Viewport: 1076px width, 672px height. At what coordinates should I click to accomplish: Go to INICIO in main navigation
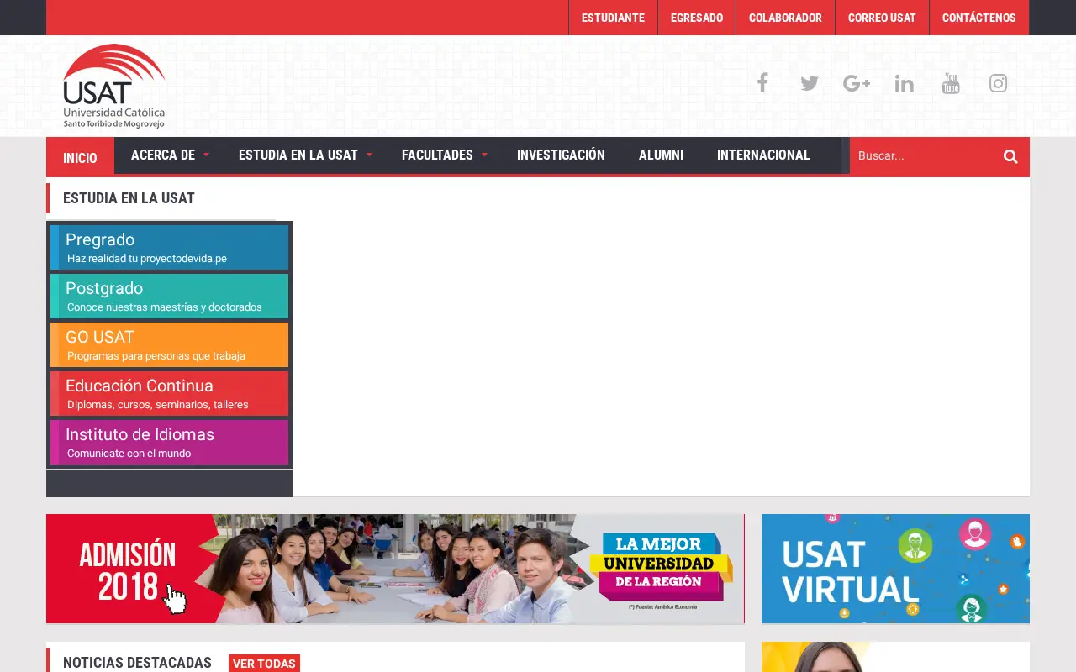80,158
